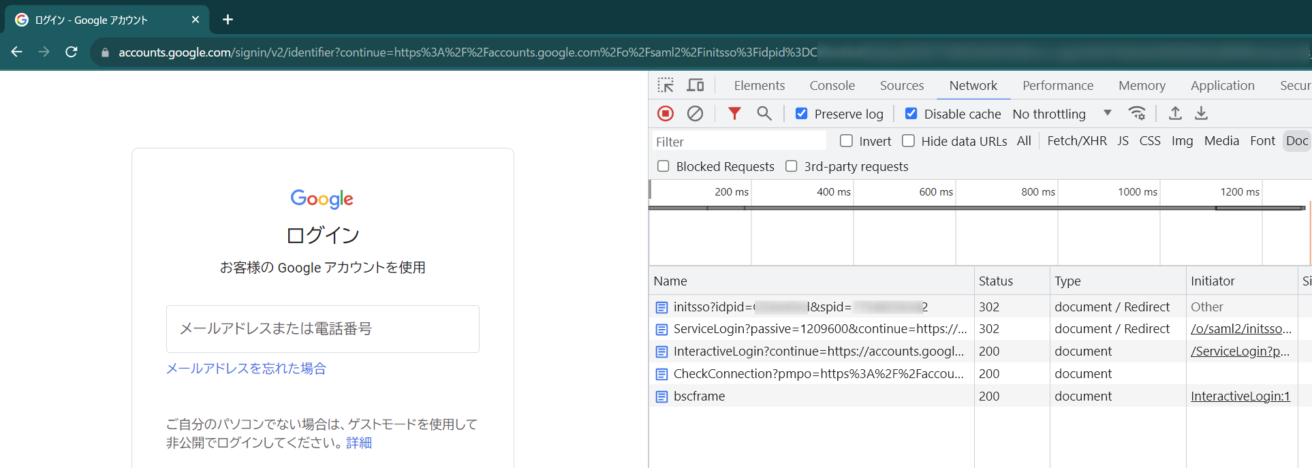Click document icon of initsso request
Viewport: 1312px width, 468px height.
[x=661, y=307]
